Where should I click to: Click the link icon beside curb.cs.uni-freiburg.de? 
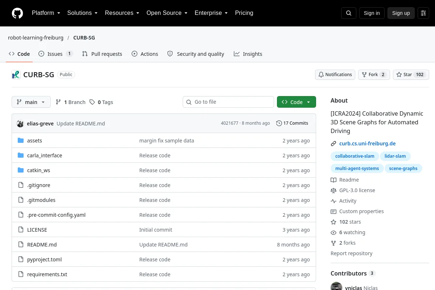333,144
